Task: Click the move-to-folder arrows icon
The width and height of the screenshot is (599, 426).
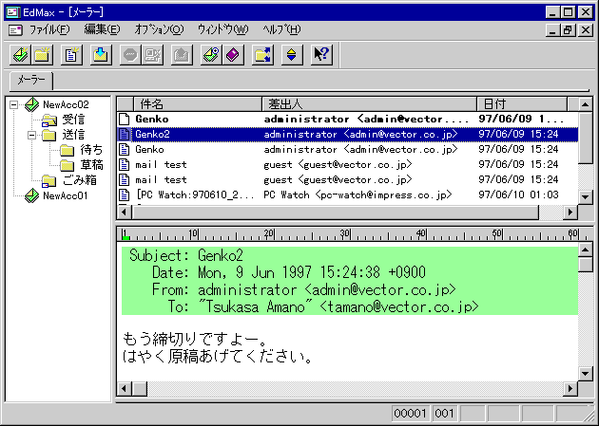Action: pyautogui.click(x=262, y=55)
